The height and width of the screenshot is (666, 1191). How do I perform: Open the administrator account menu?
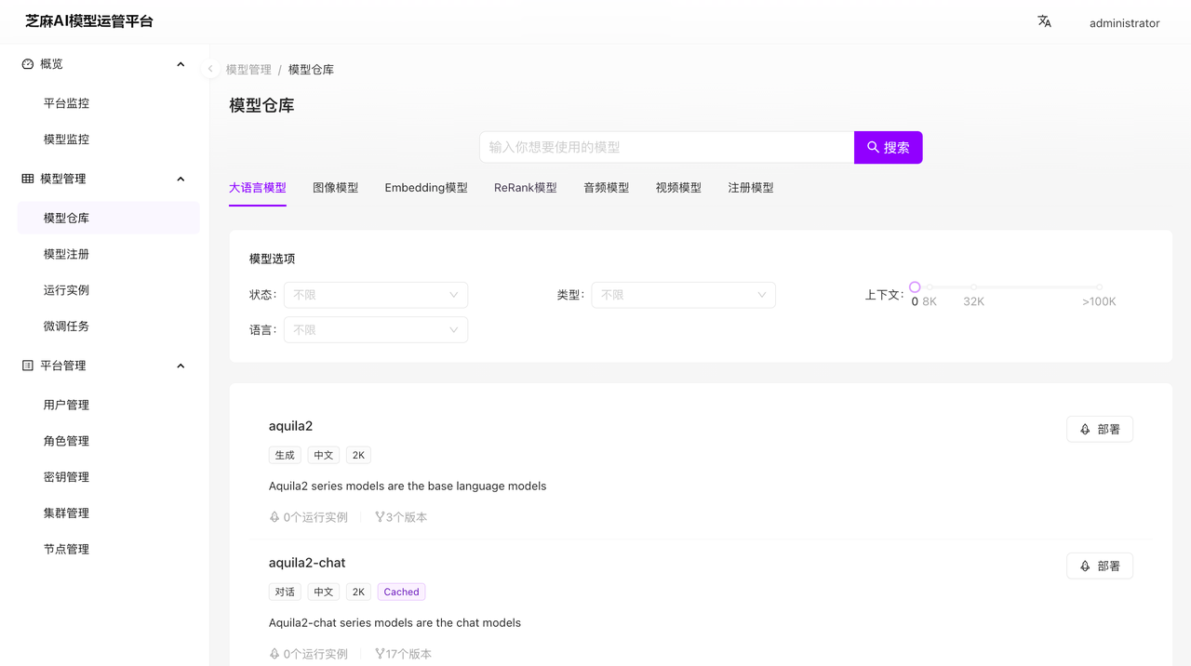(1124, 23)
